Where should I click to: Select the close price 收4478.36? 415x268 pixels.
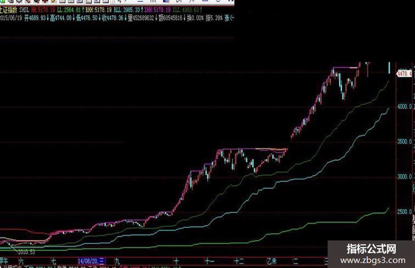coord(112,18)
